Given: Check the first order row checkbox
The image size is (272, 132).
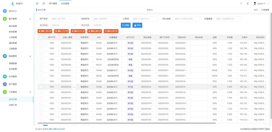Looking at the screenshot, I should click(x=41, y=43).
